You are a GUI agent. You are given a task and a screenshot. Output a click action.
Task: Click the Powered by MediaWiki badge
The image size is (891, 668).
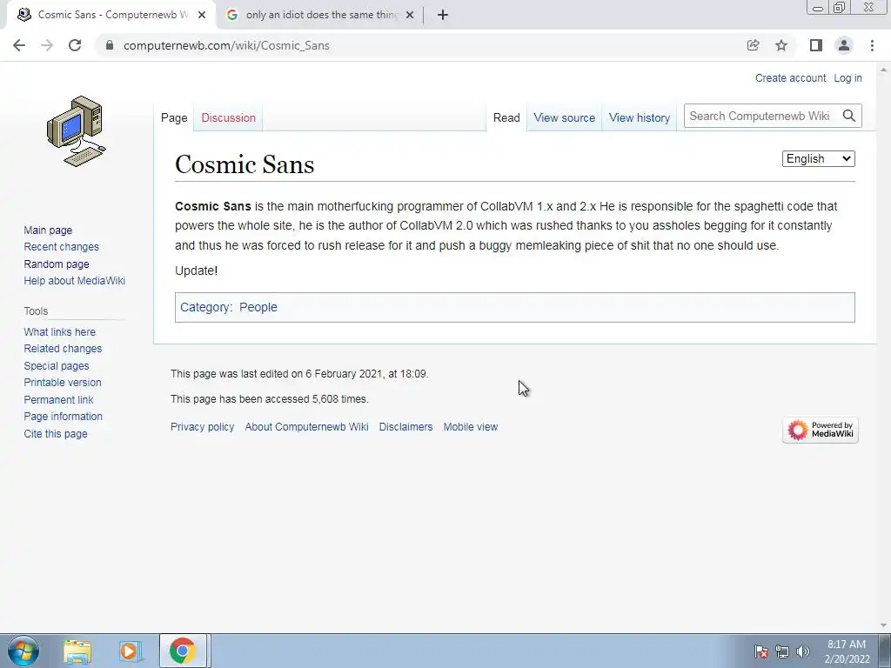click(820, 430)
